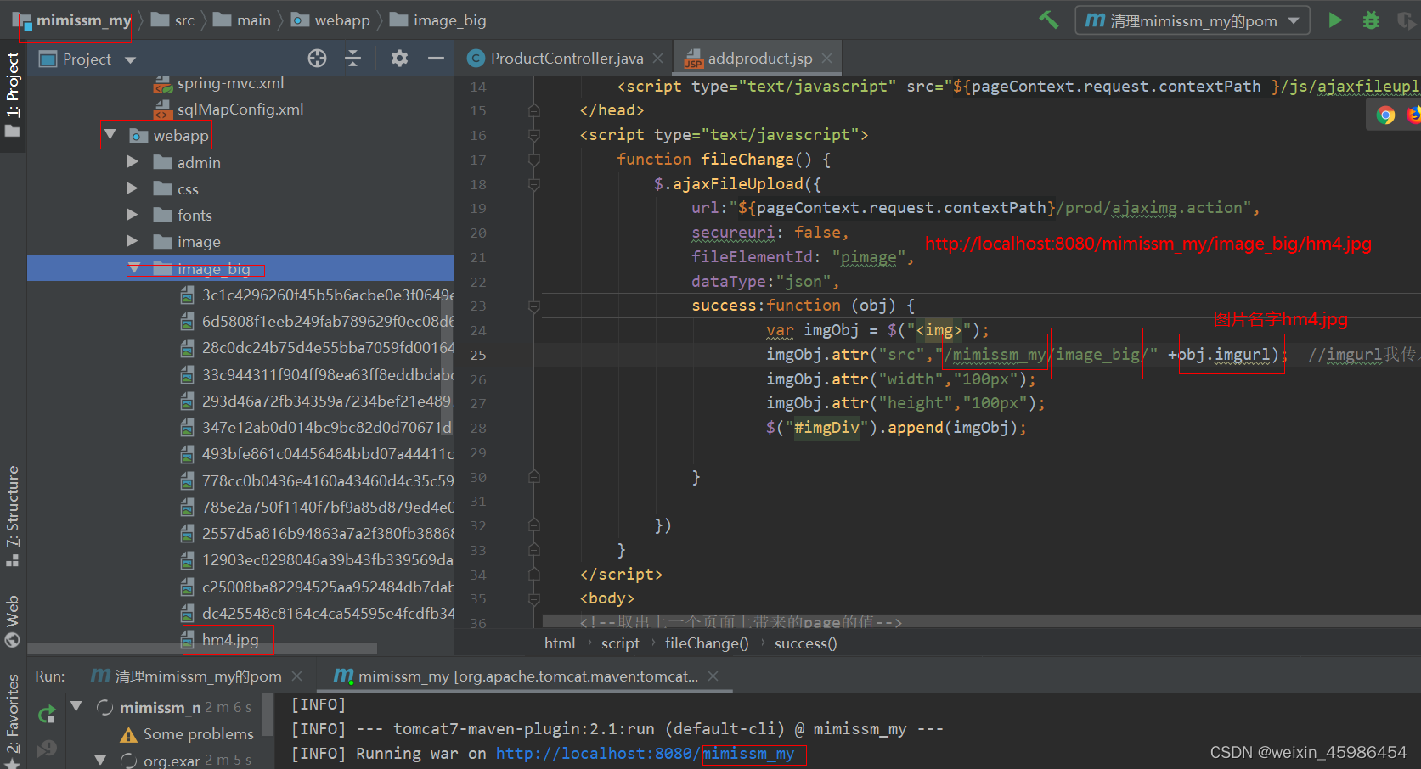Open in Chrome browser icon

(1385, 115)
